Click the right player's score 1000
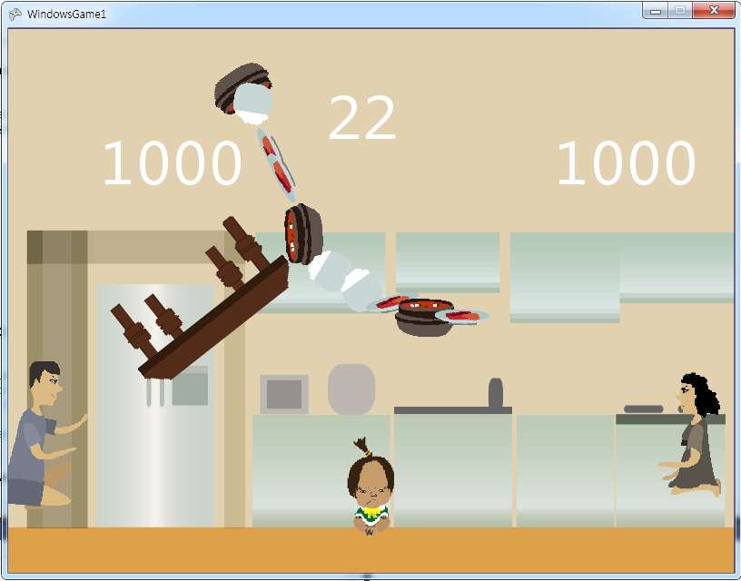Image resolution: width=741 pixels, height=581 pixels. pos(627,163)
